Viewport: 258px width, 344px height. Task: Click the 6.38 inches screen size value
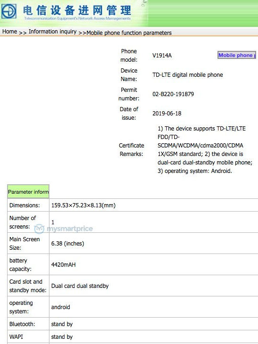point(68,243)
